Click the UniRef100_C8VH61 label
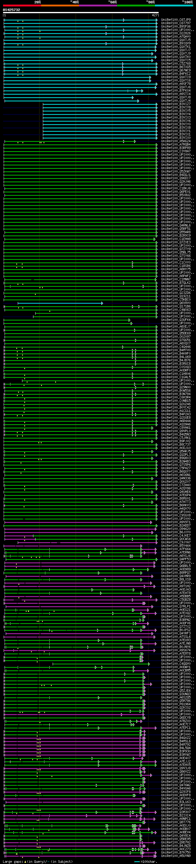The width and height of the screenshot is (196, 864). pos(175,428)
